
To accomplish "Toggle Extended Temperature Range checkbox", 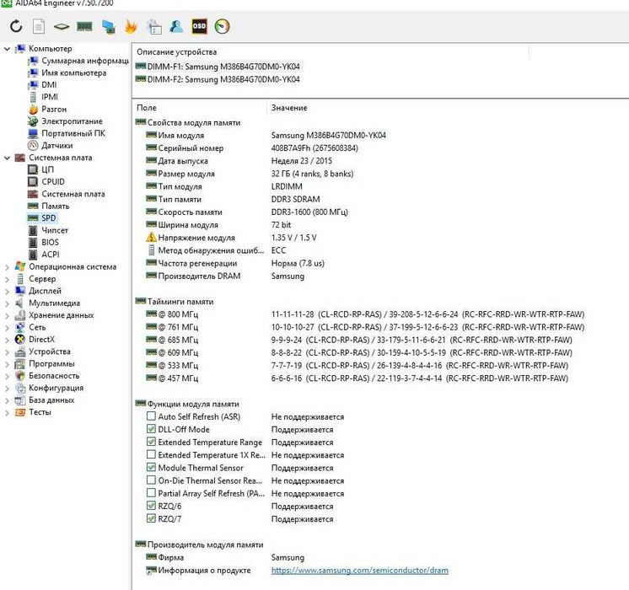I will pyautogui.click(x=151, y=442).
